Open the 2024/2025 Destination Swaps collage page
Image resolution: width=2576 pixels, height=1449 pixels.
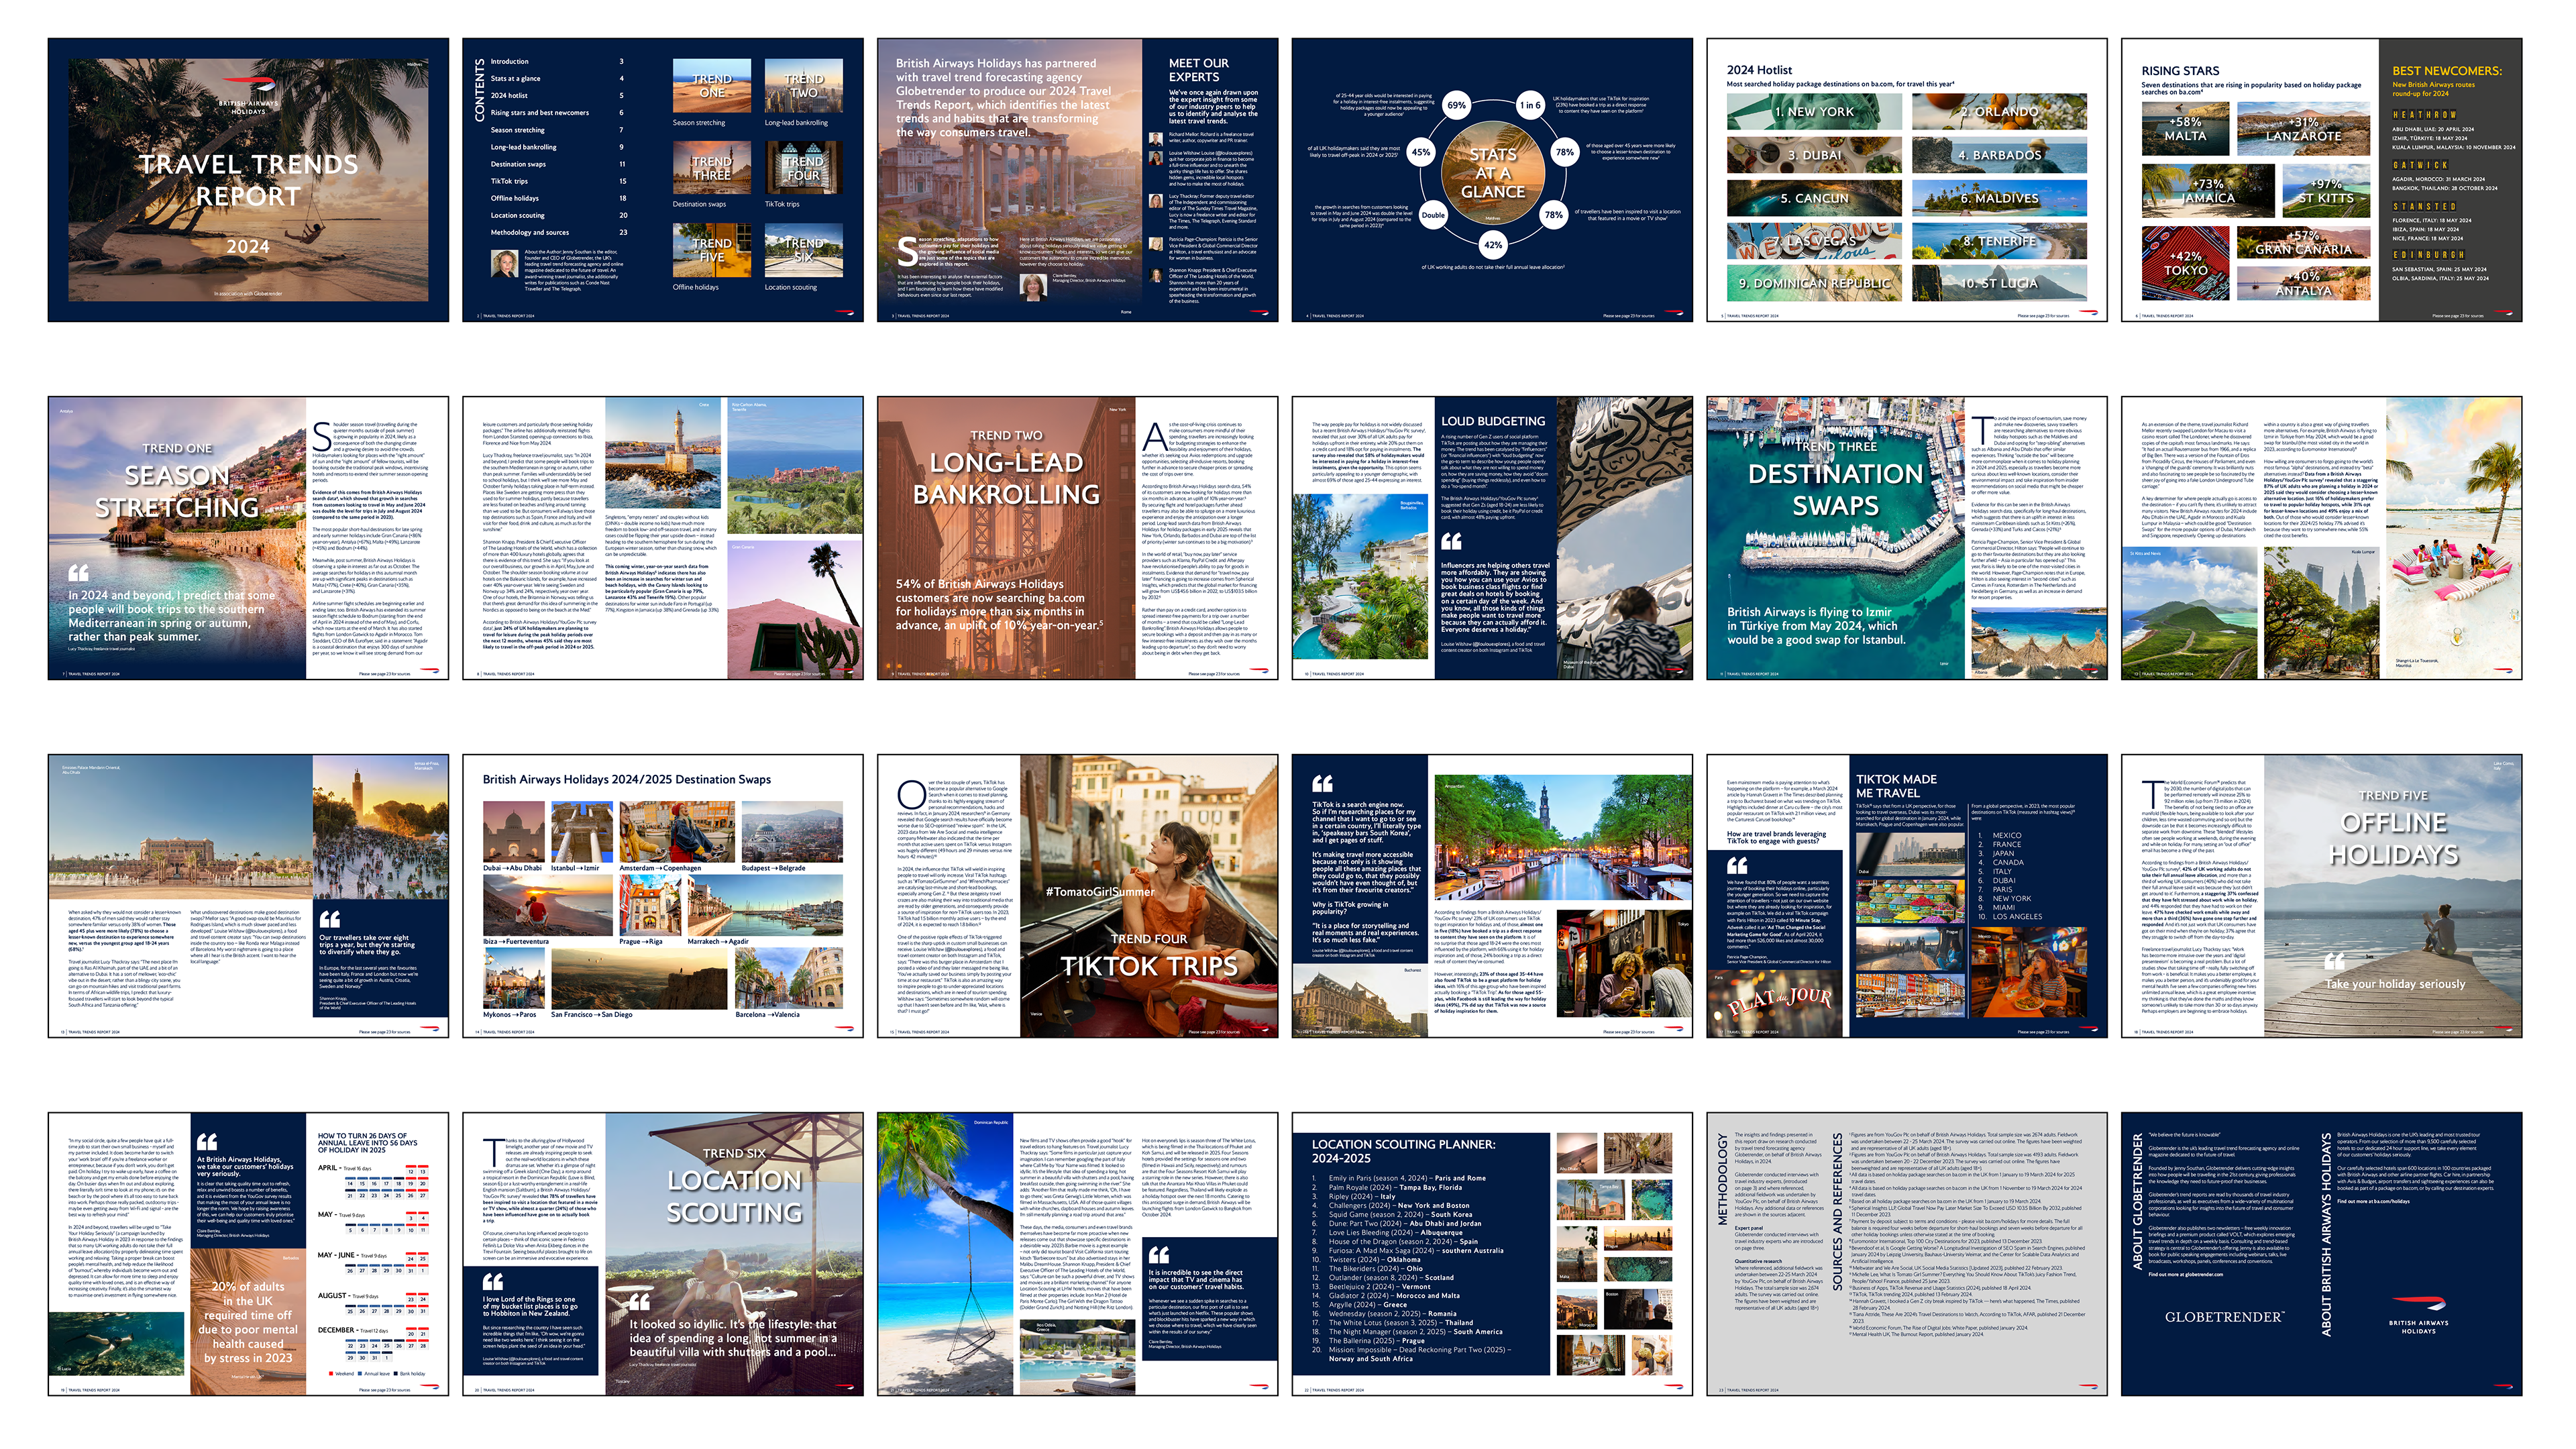pos(663,896)
